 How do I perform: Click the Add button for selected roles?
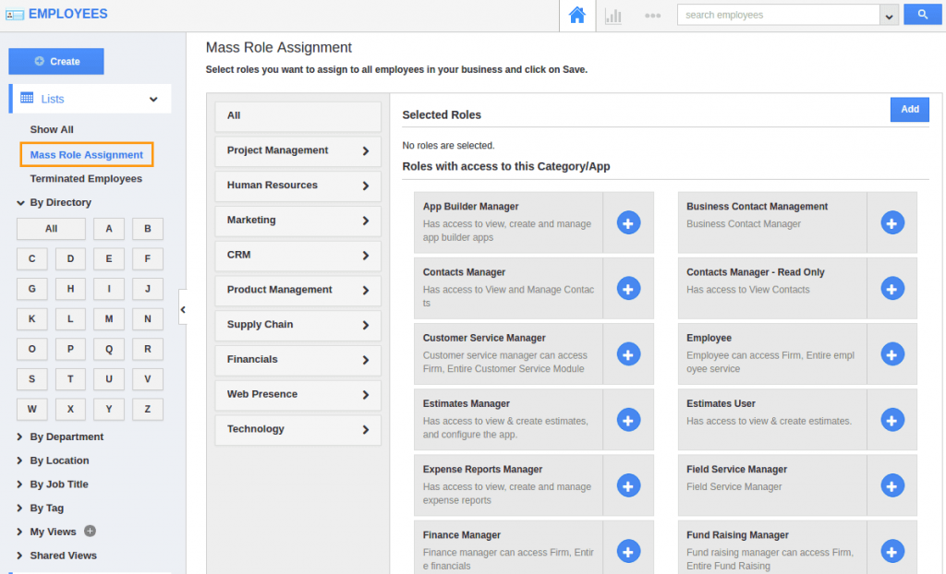[x=909, y=109]
